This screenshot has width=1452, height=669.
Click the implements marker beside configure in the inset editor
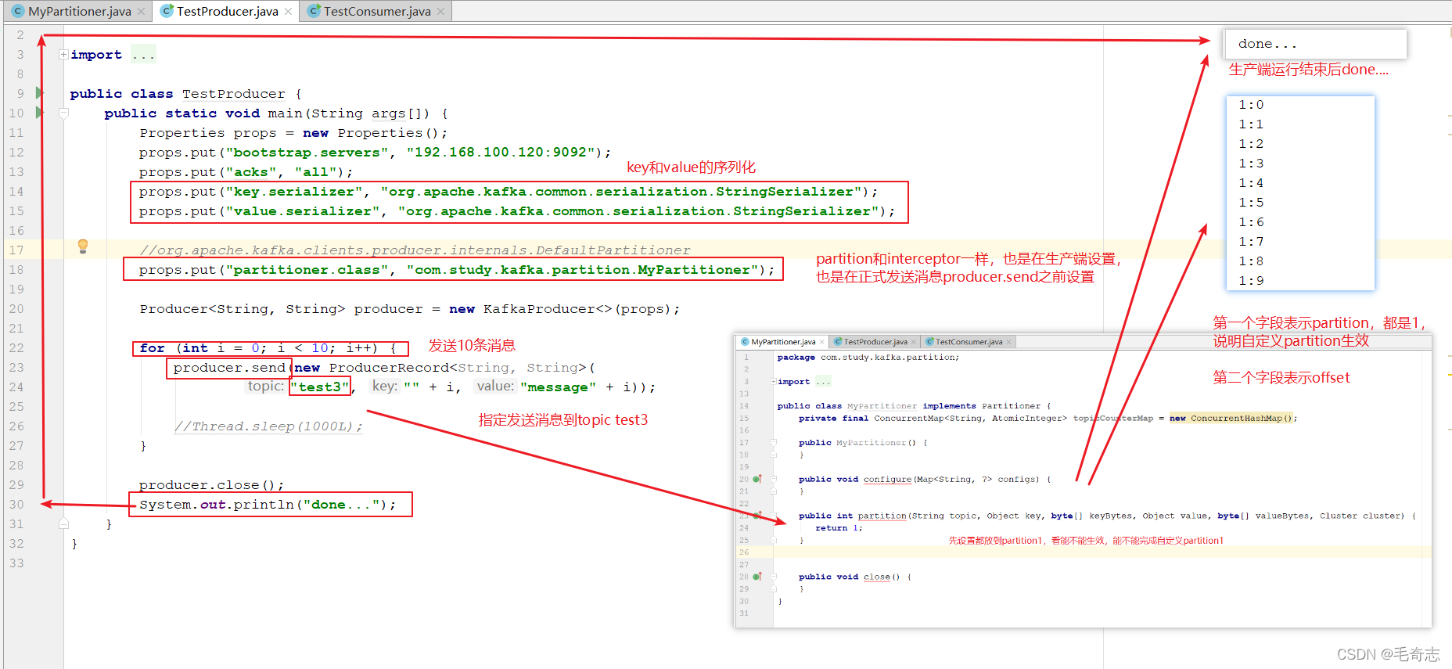click(x=757, y=479)
